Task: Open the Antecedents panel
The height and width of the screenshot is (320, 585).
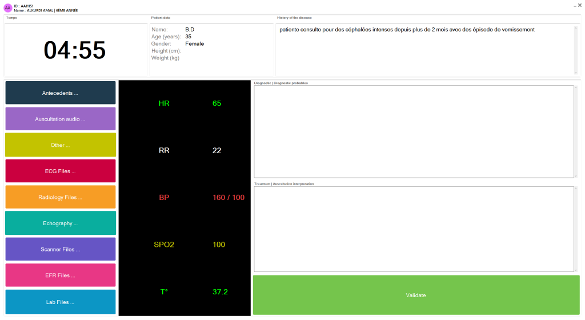Action: click(x=60, y=93)
